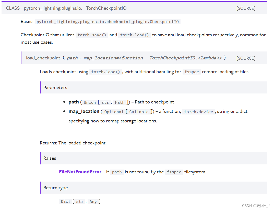274x210 pixels.
Task: Click the fsspec code reference near 'remote loading'
Action: tap(191, 72)
